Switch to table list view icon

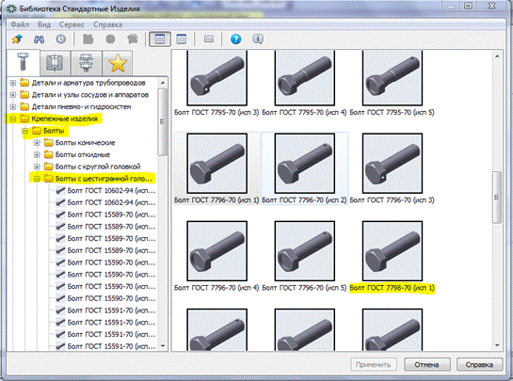pos(182,40)
